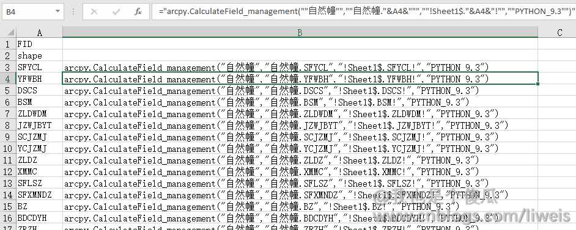This screenshot has width=576, height=230.
Task: Click empty cell B1 beside FID
Action: 300,44
